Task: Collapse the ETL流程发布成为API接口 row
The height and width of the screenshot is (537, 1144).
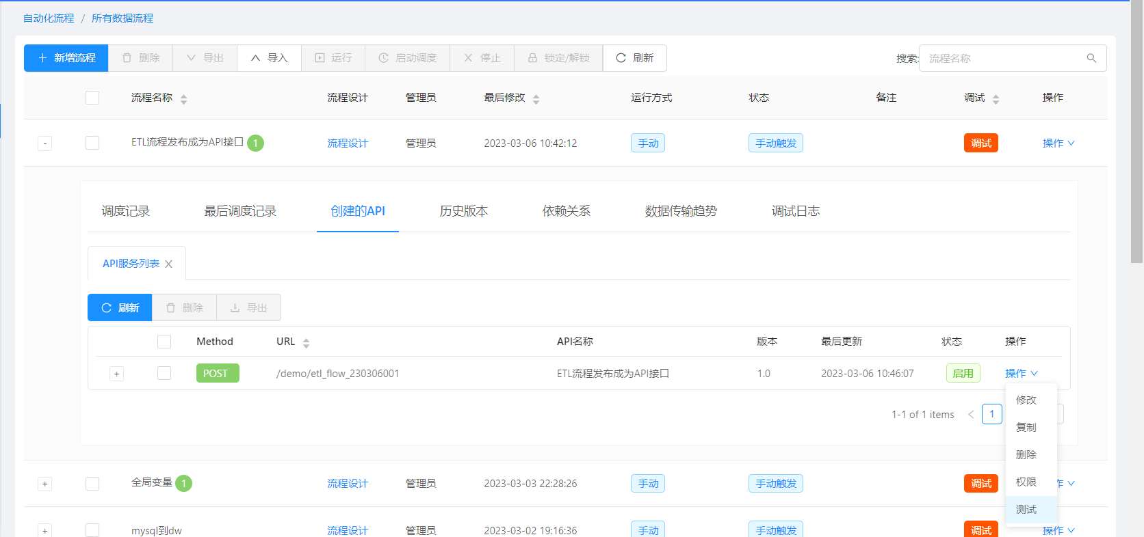Action: 45,143
